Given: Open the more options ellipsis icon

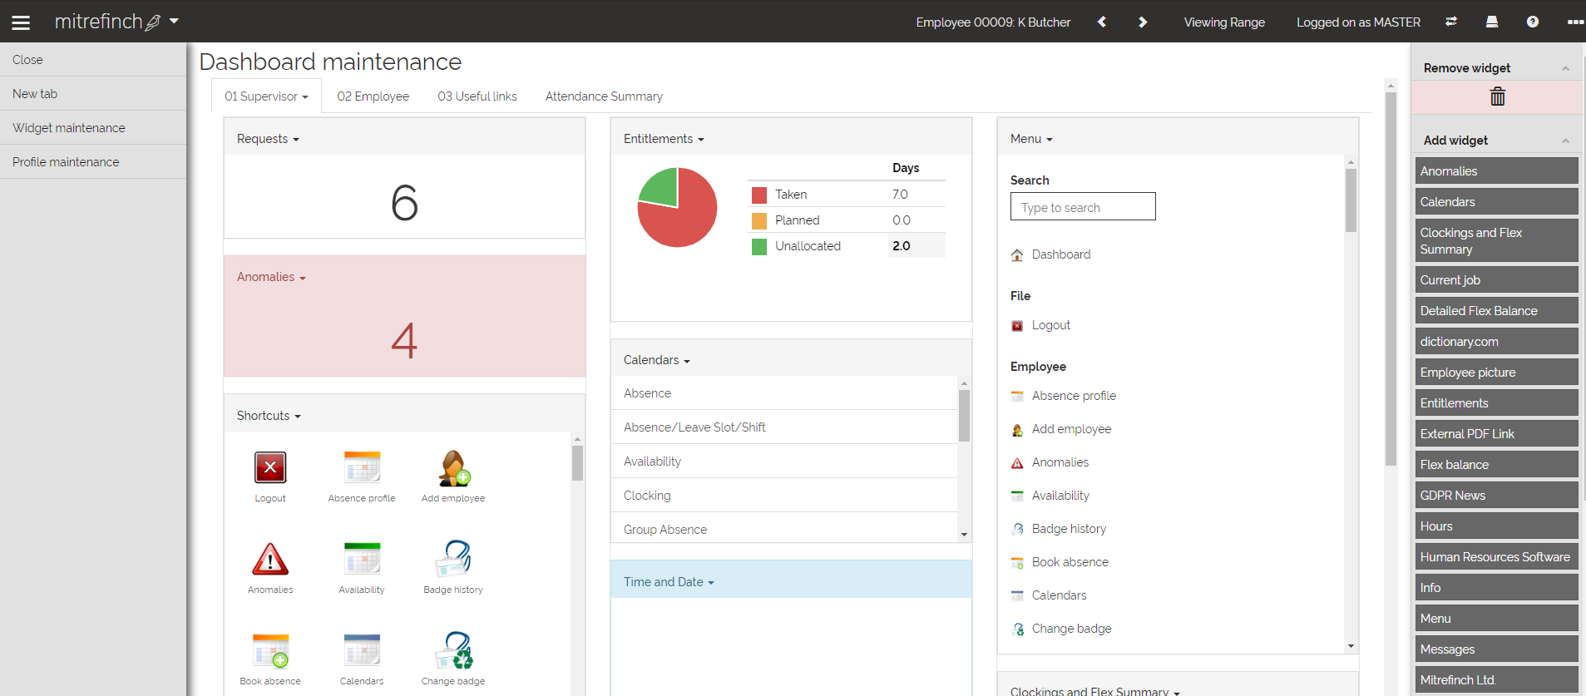Looking at the screenshot, I should pos(1575,22).
